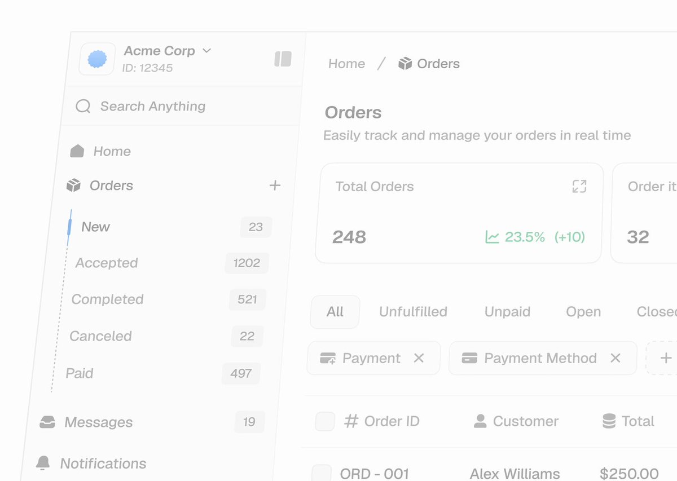Collapse sidebar using the panel icon
The image size is (677, 481).
click(283, 59)
